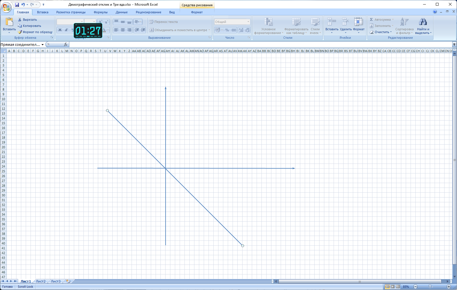This screenshot has height=290, width=457.
Task: Align text left
Action: [116, 30]
